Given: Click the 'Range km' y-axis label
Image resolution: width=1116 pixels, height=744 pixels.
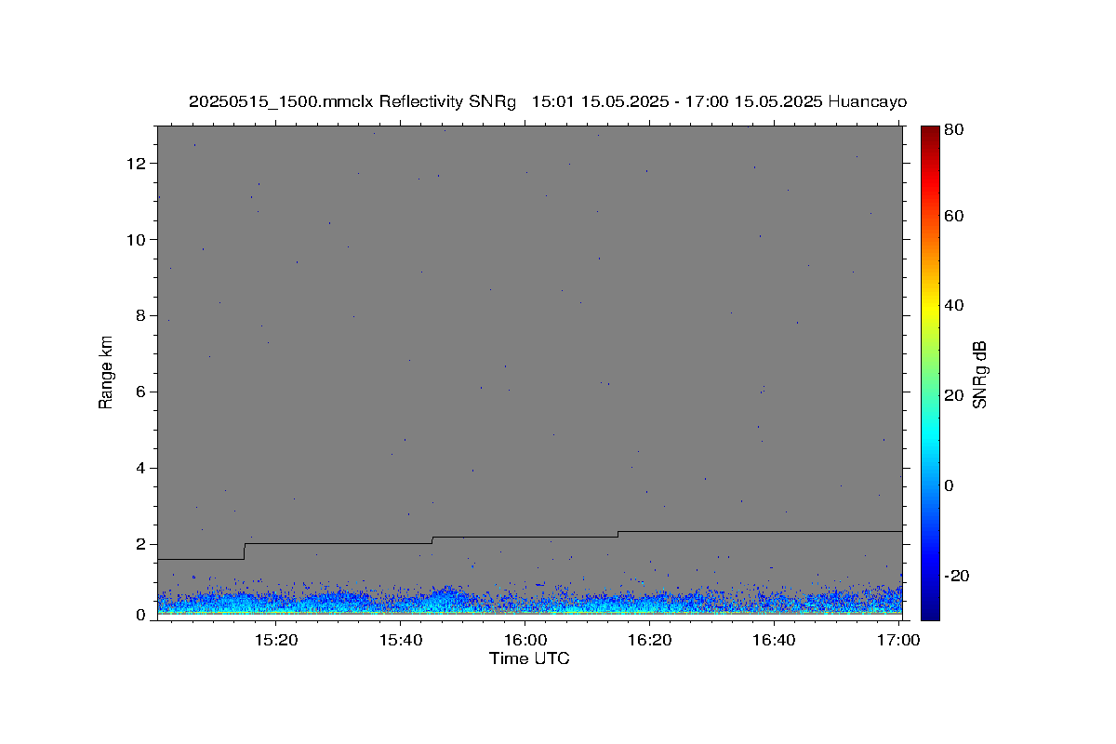Looking at the screenshot, I should click(106, 373).
